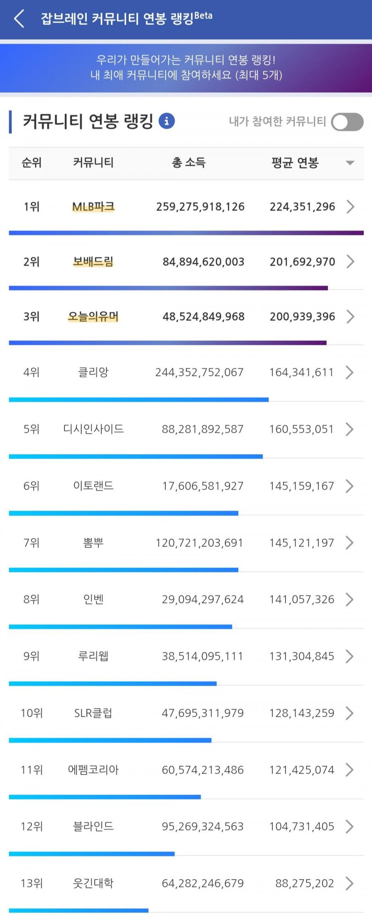Image resolution: width=372 pixels, height=921 pixels.
Task: Tap the back arrow icon
Action: point(19,19)
